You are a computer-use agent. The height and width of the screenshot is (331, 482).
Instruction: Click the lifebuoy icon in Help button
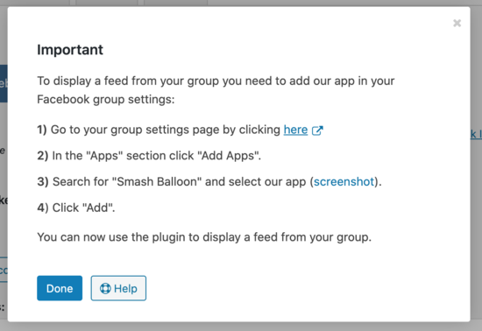pyautogui.click(x=105, y=288)
